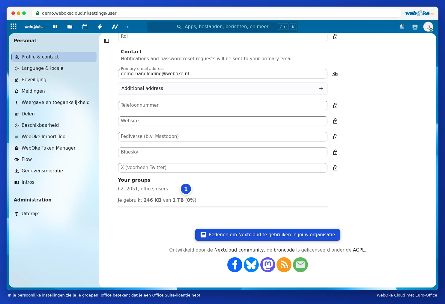Open Meldingen settings
The height and width of the screenshot is (304, 445).
(54, 91)
